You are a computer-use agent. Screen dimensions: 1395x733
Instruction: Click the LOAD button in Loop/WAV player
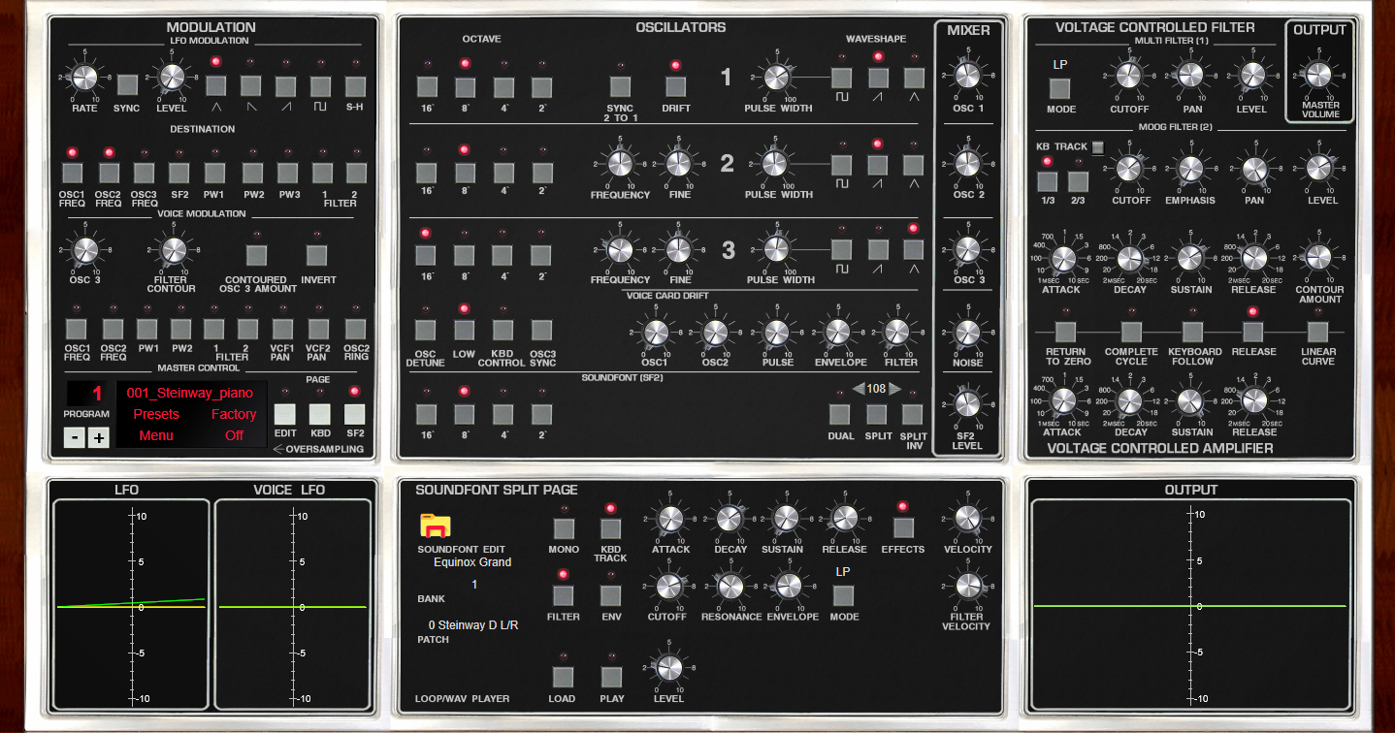click(562, 677)
